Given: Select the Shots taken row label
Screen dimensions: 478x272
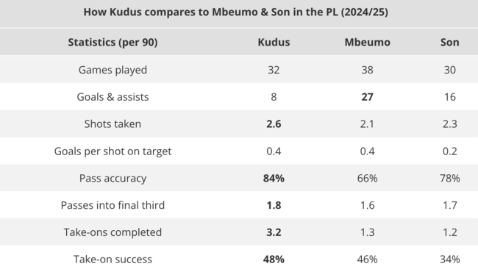Looking at the screenshot, I should 113,124.
